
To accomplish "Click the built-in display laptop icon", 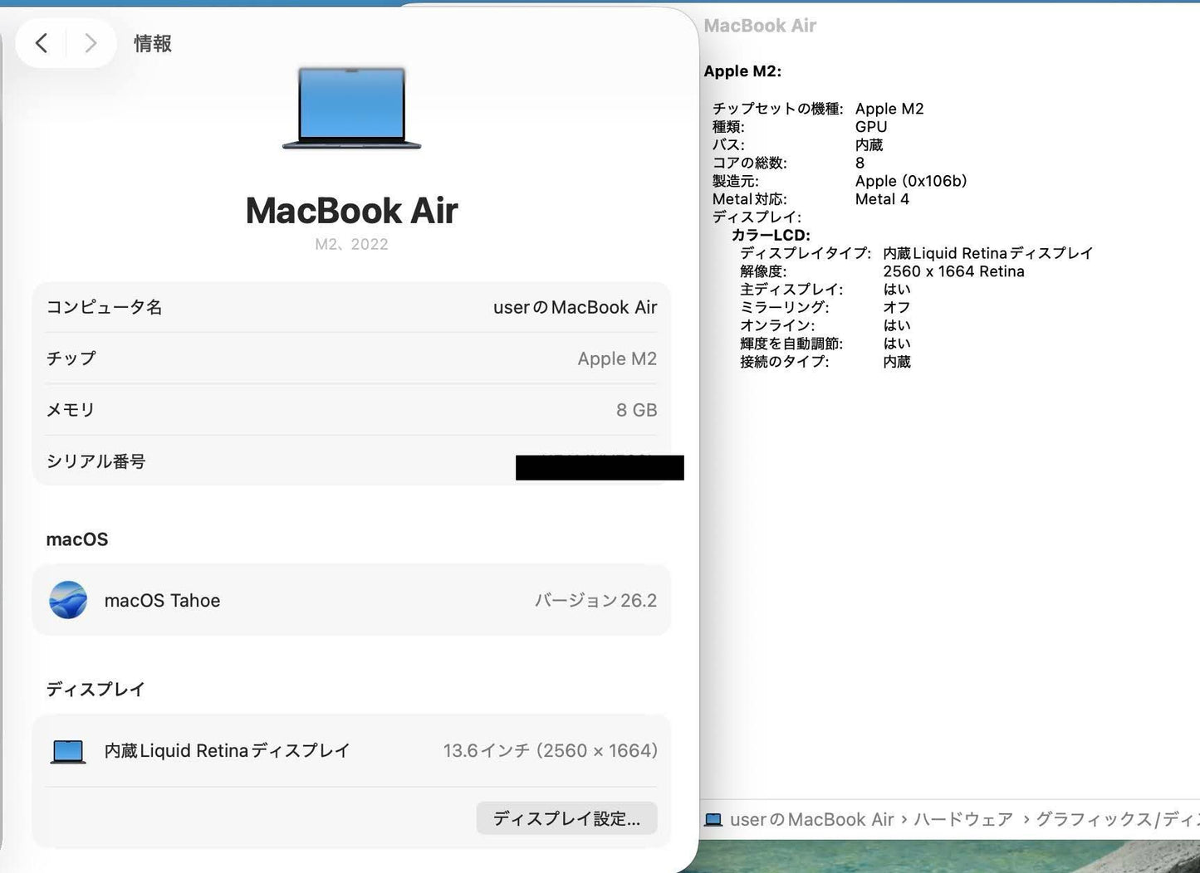I will [x=68, y=752].
